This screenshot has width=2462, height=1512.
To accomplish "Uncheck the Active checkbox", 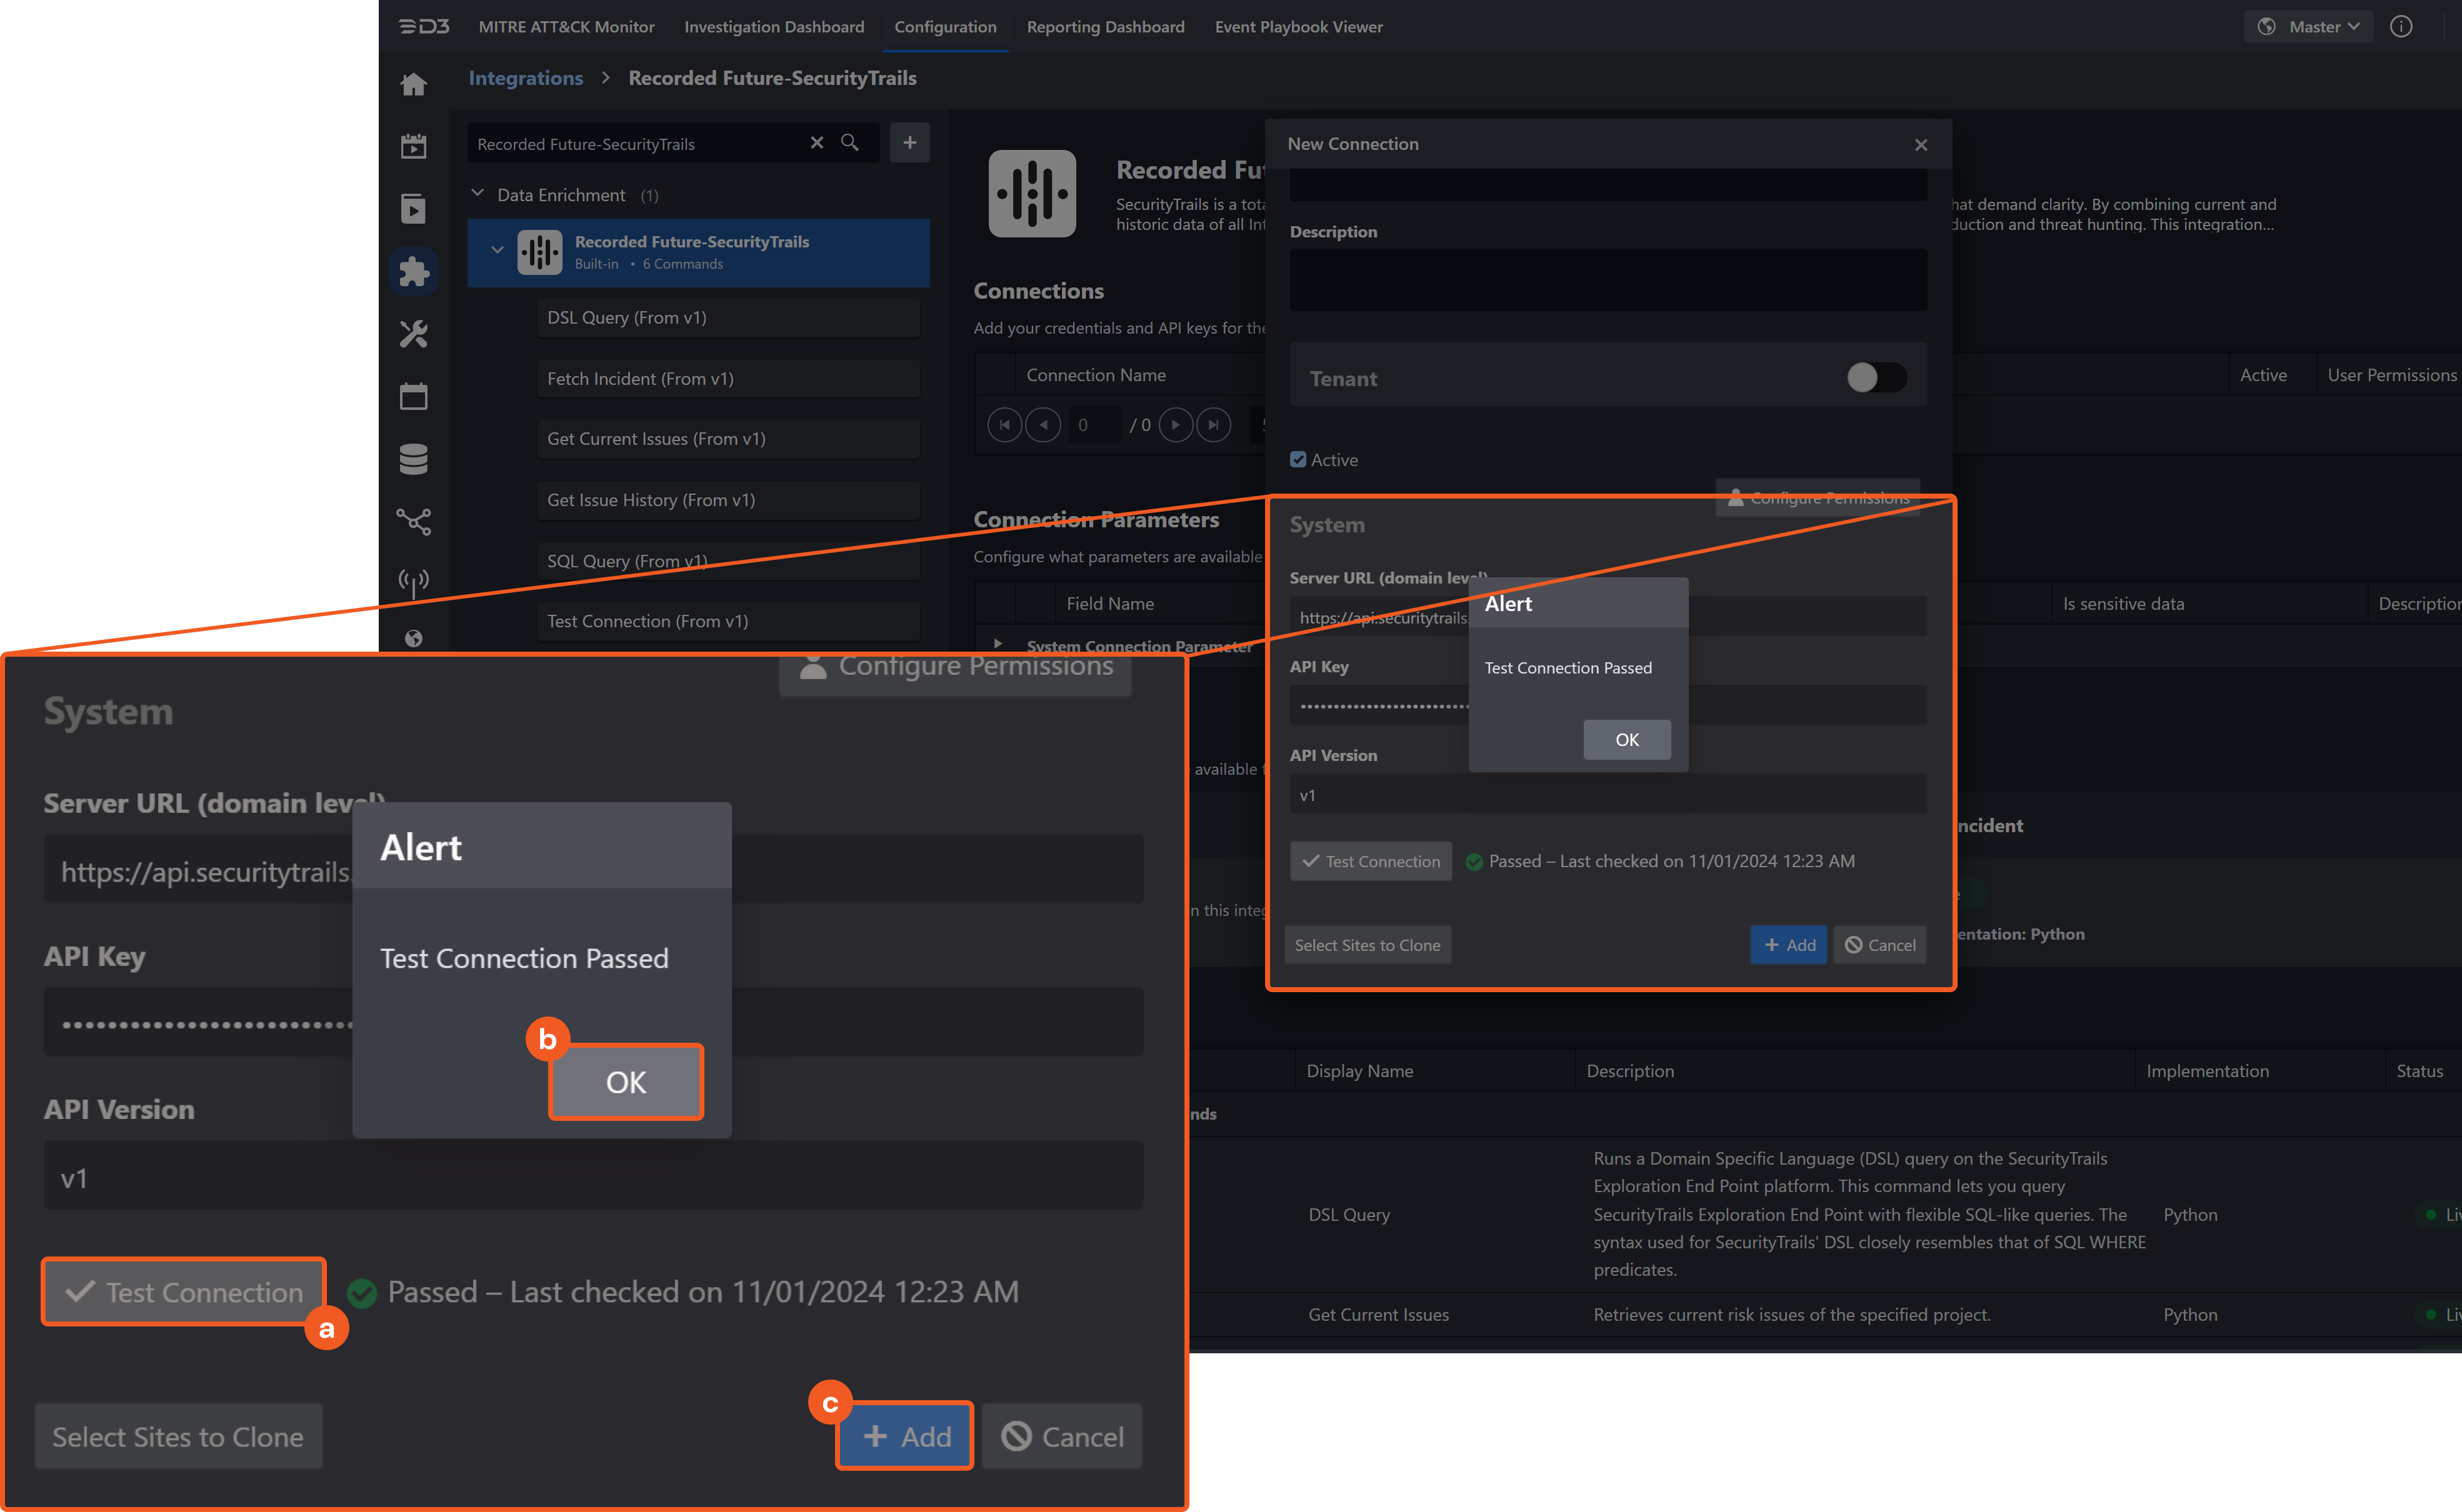I will (x=1299, y=460).
